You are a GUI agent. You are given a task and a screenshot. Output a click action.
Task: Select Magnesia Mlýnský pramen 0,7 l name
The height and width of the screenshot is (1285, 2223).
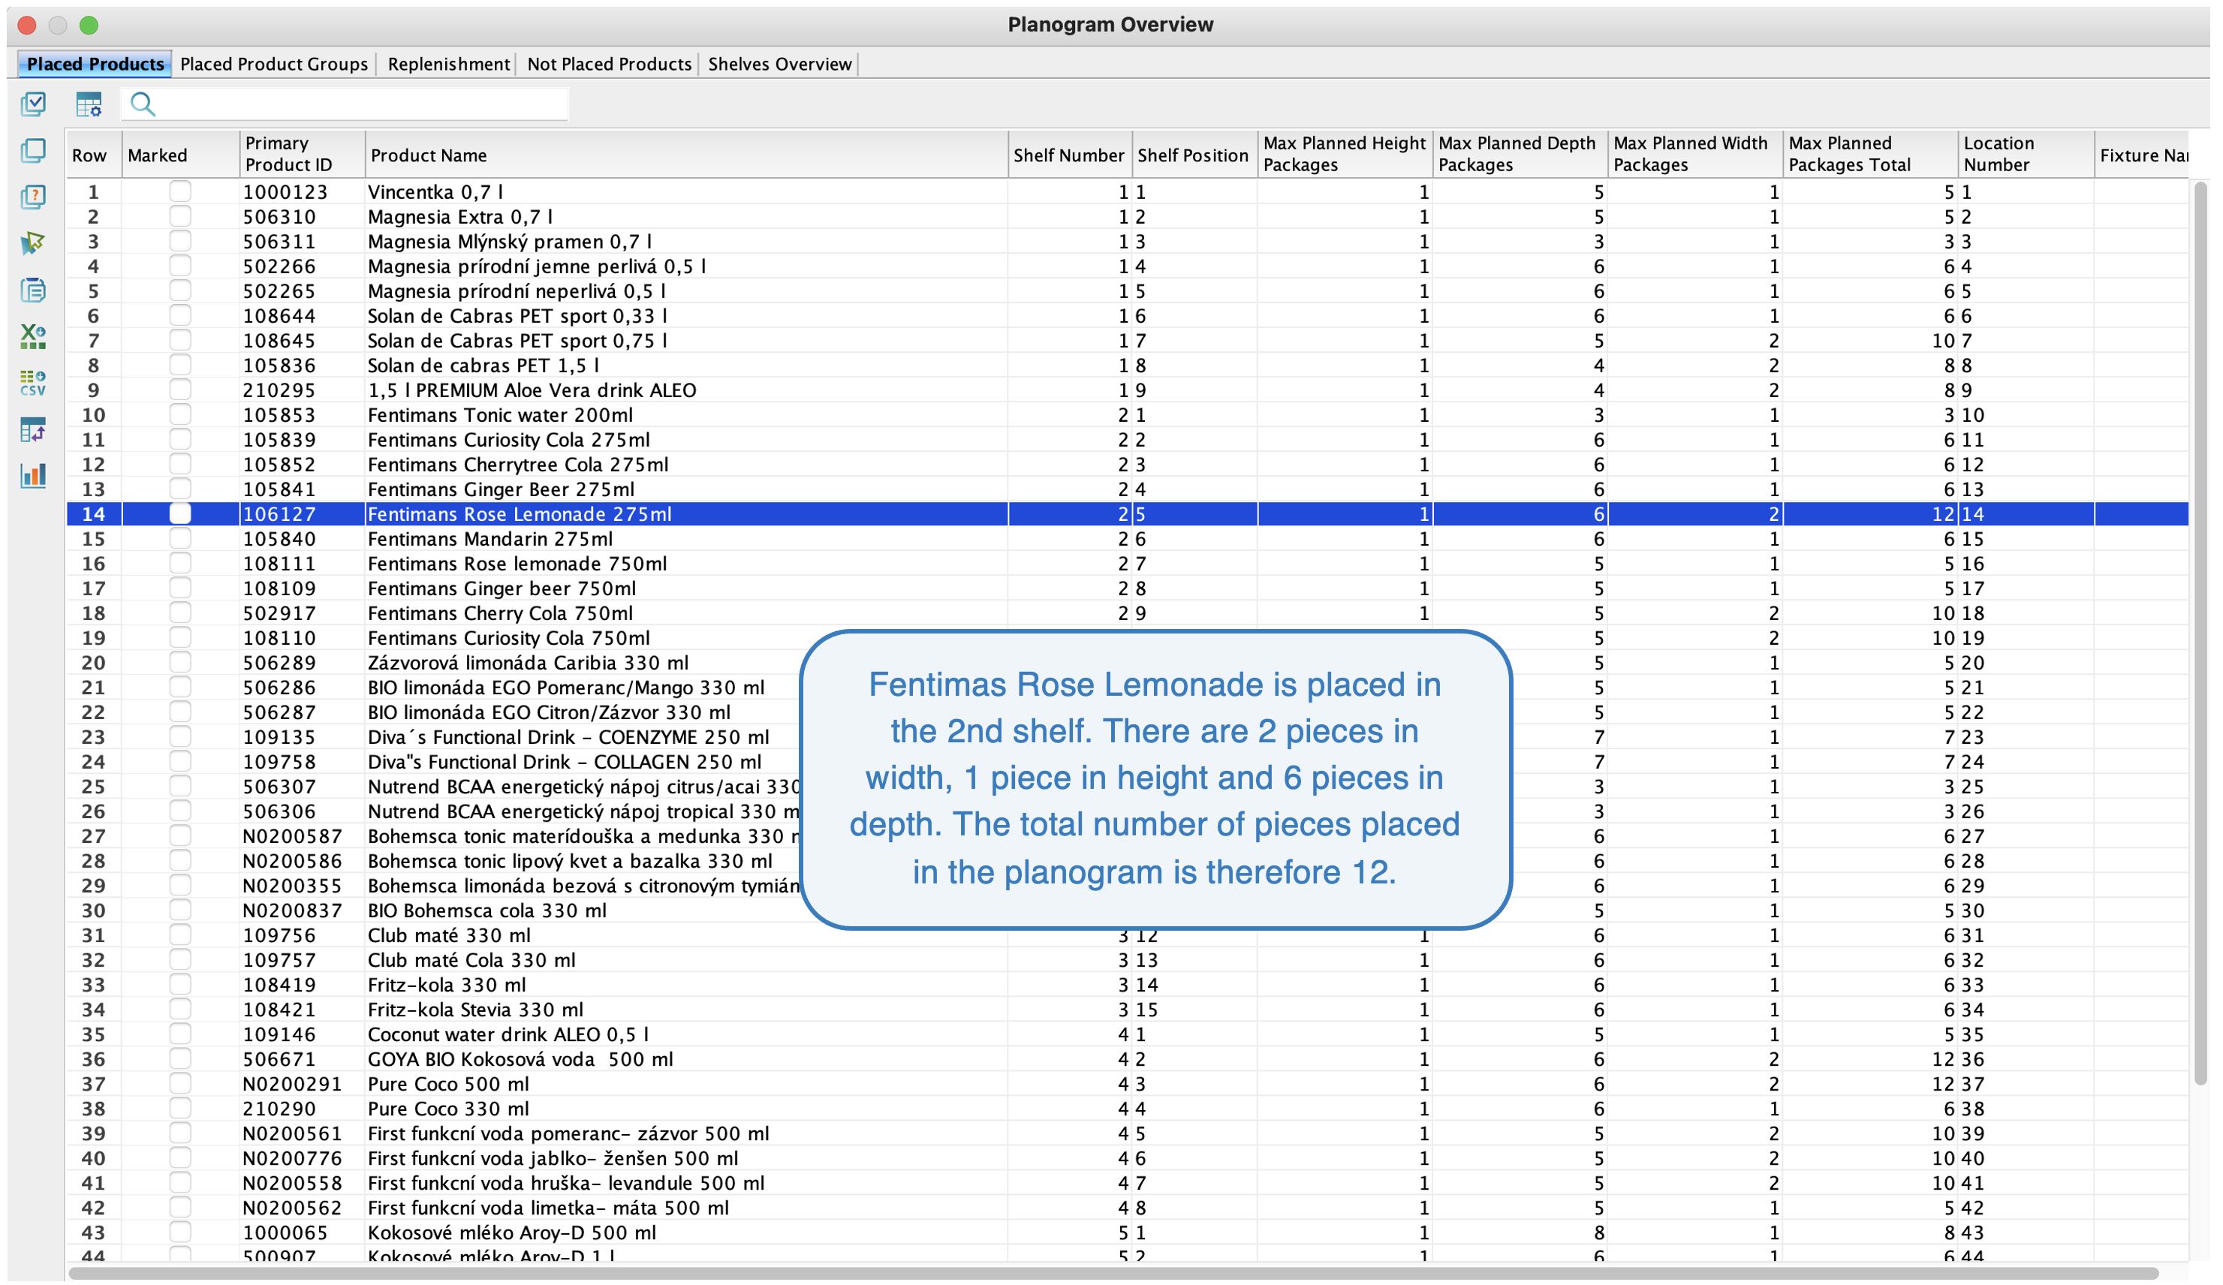(x=510, y=241)
